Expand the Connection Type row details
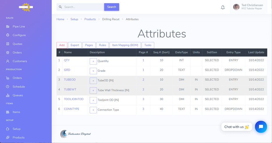The width and height of the screenshot is (272, 143). 93,110
